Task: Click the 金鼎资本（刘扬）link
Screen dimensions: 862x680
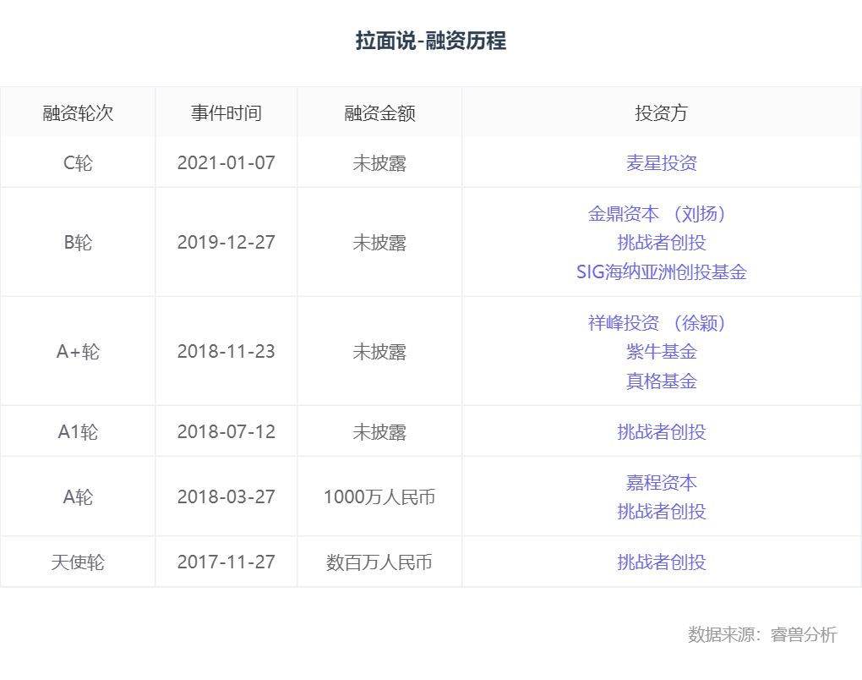Action: (x=659, y=214)
